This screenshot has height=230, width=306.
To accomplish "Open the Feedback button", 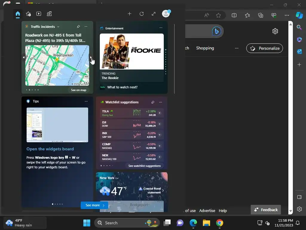I will click(266, 210).
